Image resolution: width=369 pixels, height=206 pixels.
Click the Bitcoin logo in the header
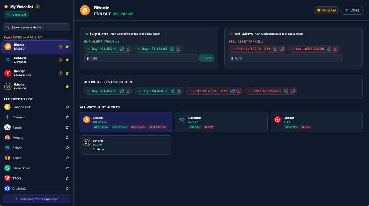point(85,10)
